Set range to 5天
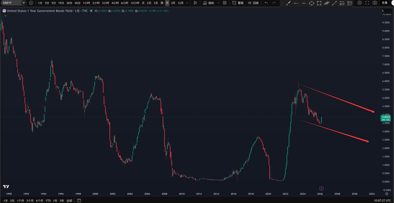The image size is (394, 203). 12,200
